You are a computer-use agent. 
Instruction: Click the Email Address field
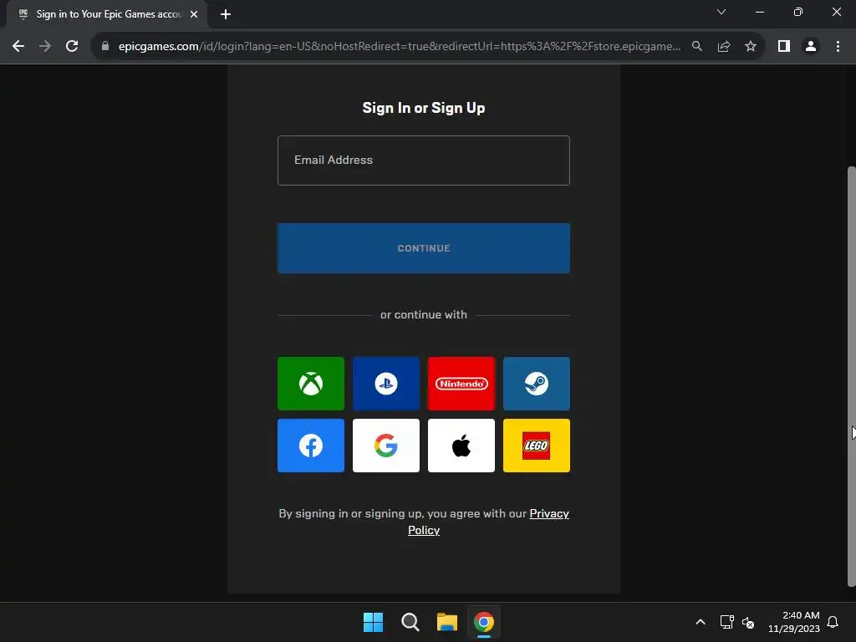click(x=424, y=160)
